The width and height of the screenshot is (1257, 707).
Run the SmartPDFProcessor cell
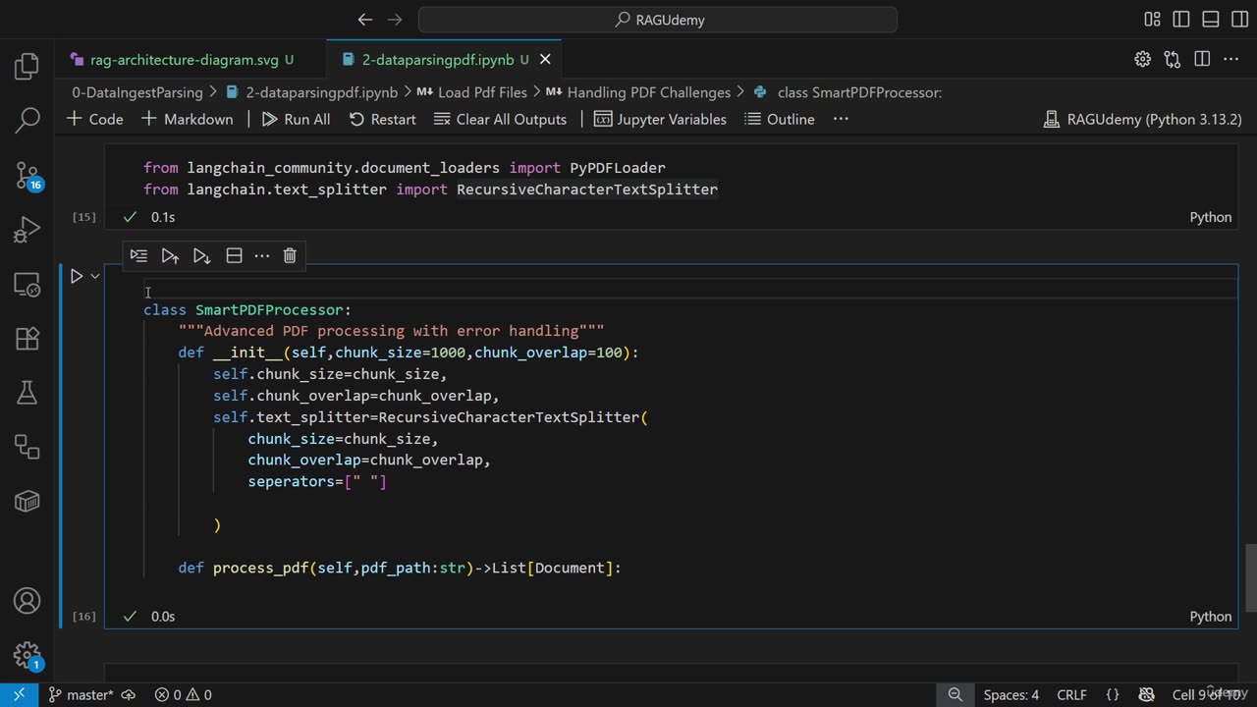(x=77, y=277)
